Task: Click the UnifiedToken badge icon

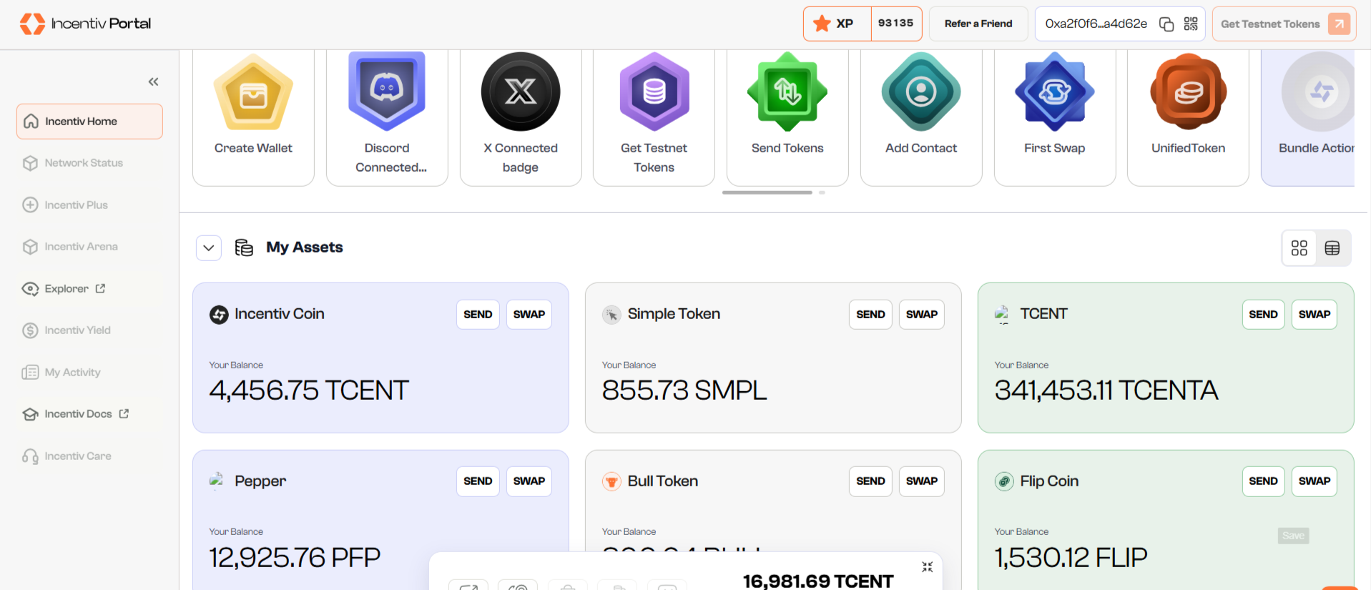Action: tap(1188, 92)
